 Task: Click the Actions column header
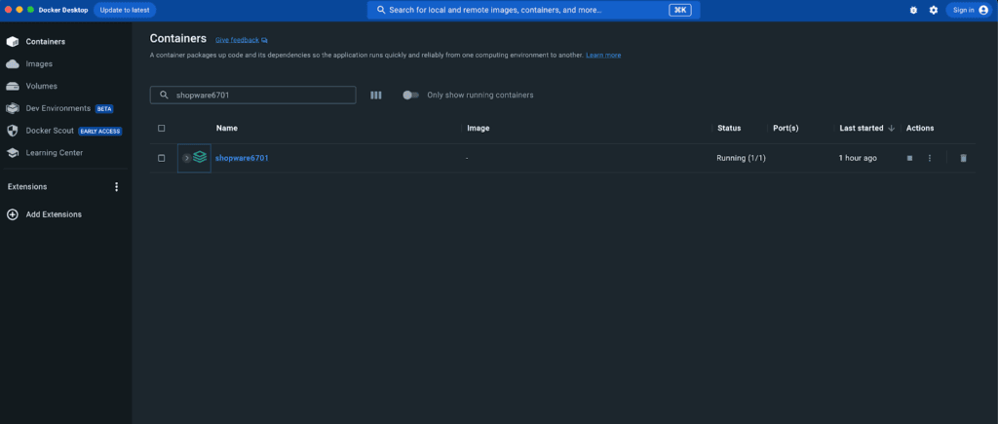coord(920,128)
